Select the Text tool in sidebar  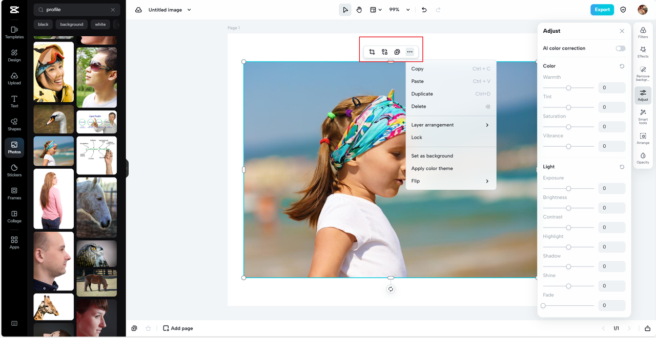click(14, 101)
